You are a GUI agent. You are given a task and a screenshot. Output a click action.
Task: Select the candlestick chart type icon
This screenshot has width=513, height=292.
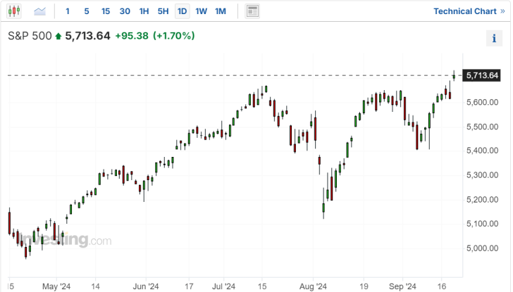tap(14, 11)
